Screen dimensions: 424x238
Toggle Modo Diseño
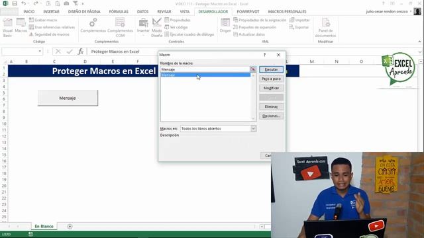coord(156,28)
